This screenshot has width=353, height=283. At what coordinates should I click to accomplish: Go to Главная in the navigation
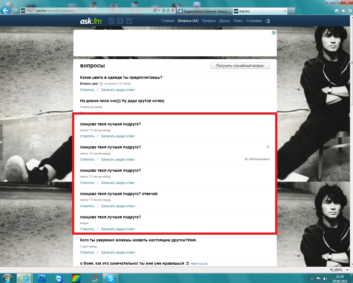tap(168, 21)
